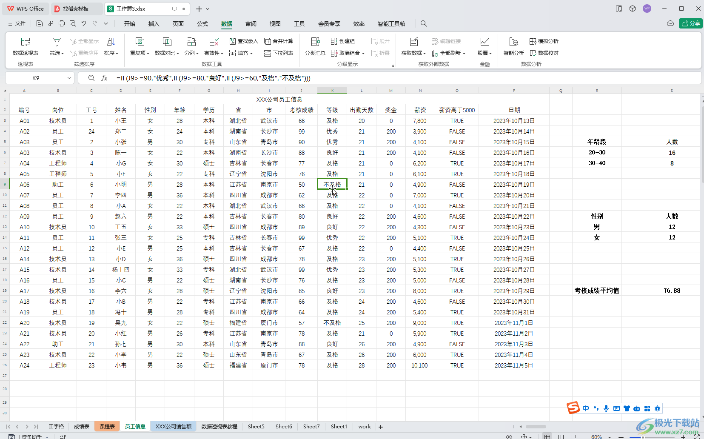Select cell with score 50 in row A06
The image size is (704, 439).
point(302,185)
